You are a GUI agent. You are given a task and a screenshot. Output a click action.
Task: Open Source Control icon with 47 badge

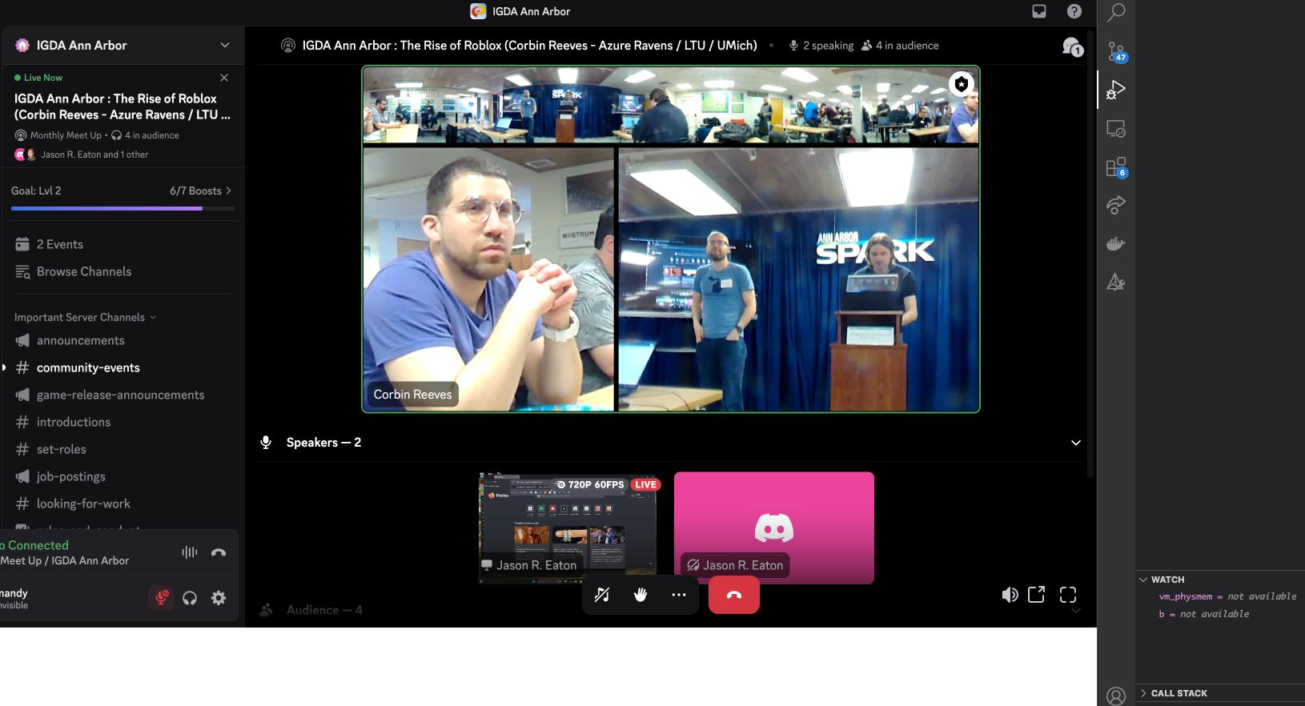click(x=1116, y=52)
